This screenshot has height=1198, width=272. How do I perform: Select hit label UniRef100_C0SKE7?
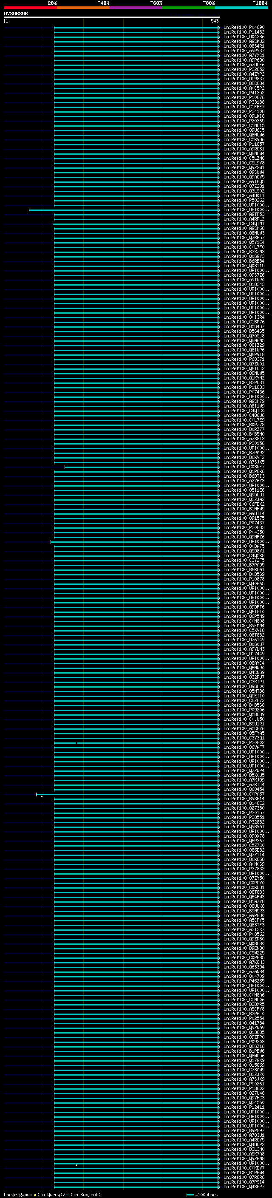coord(244,467)
